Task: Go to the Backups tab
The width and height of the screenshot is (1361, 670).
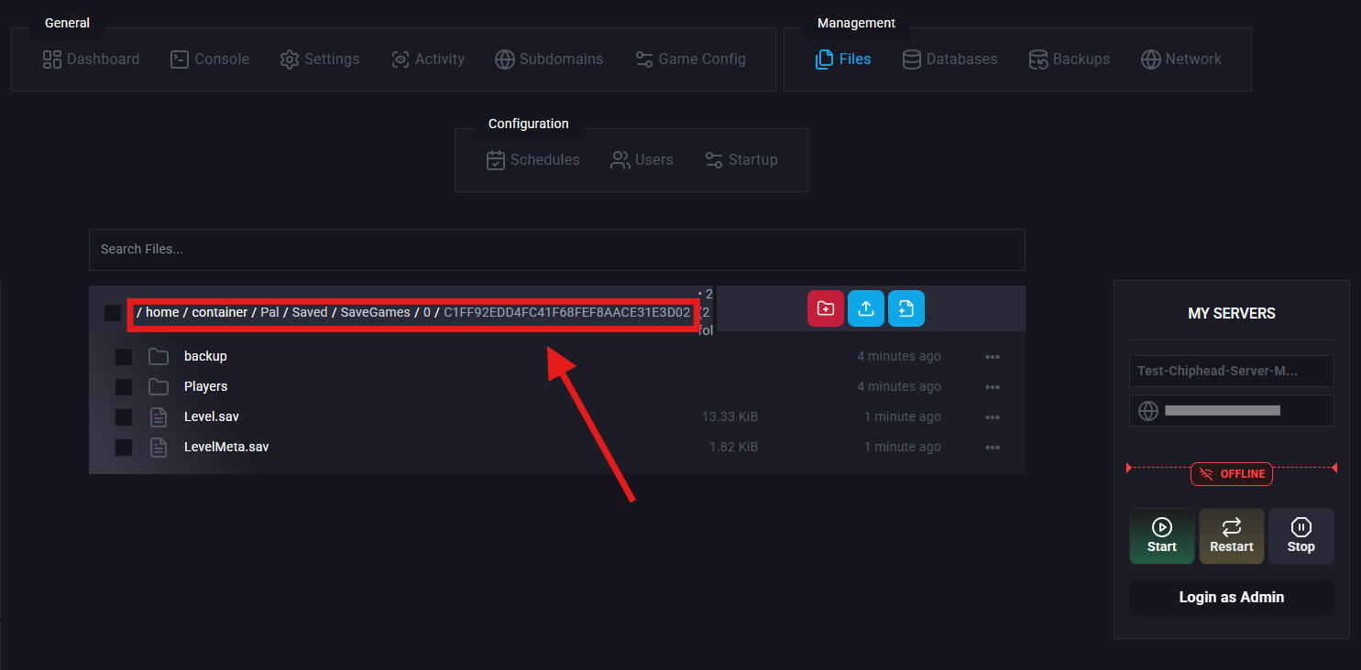Action: 1070,59
